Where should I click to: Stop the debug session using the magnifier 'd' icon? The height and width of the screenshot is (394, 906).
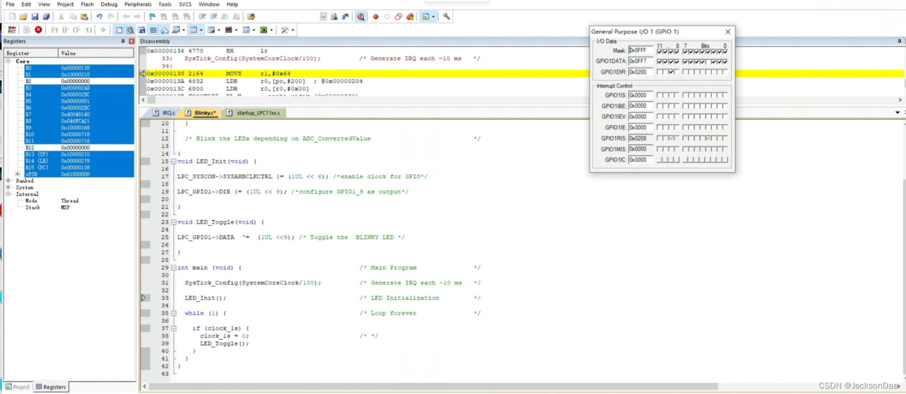pyautogui.click(x=361, y=17)
